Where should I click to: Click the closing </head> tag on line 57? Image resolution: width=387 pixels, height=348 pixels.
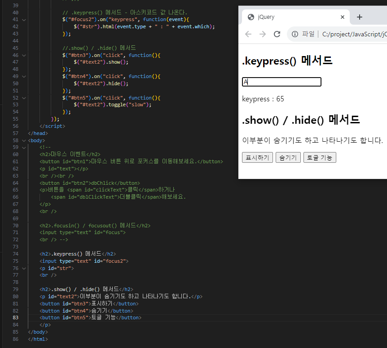[x=38, y=133]
